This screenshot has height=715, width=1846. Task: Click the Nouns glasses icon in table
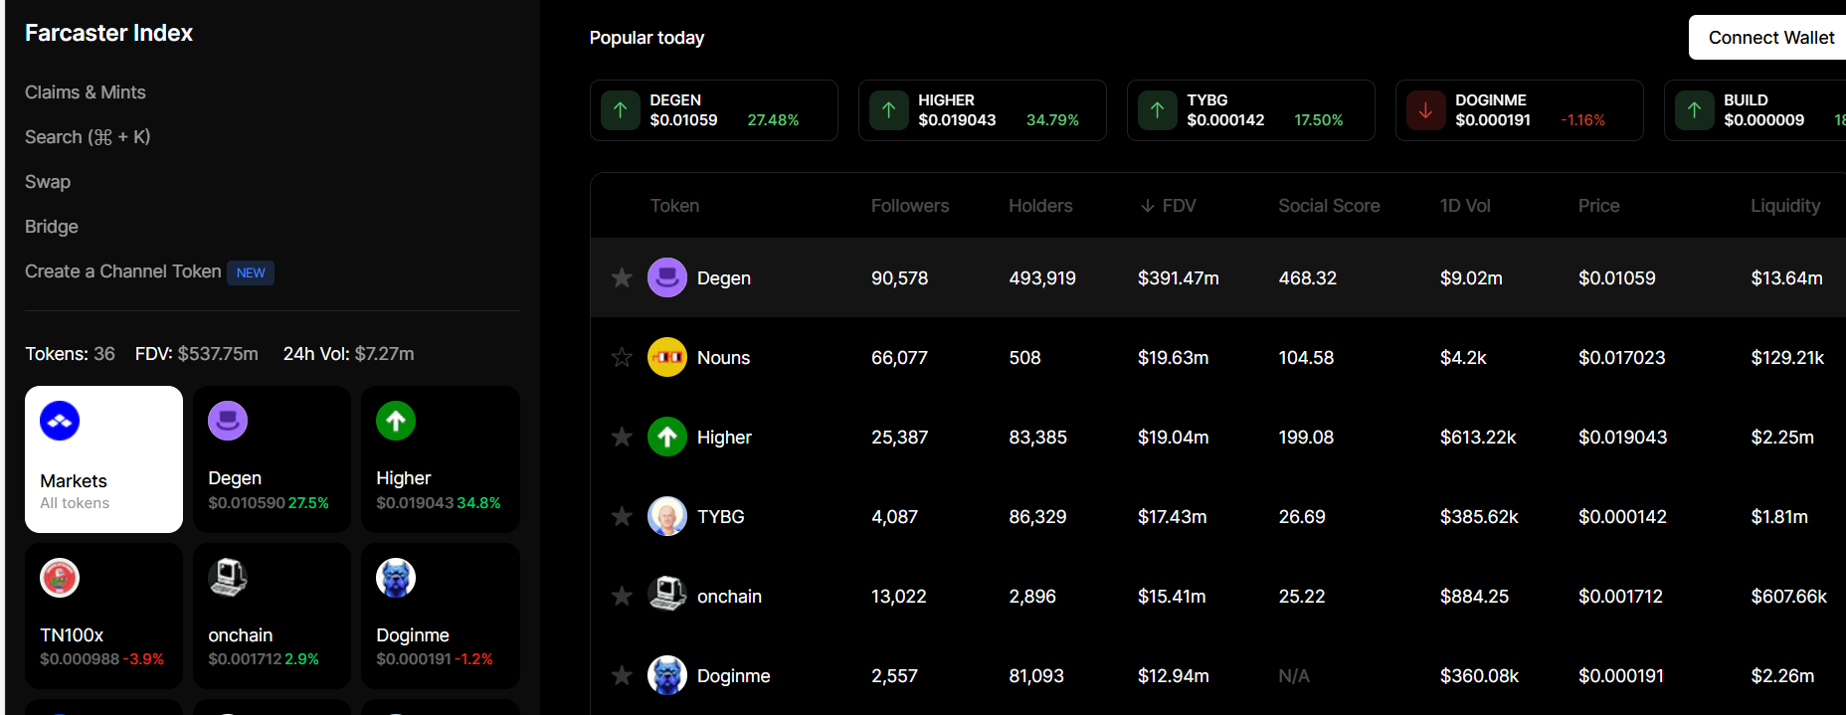pyautogui.click(x=666, y=357)
